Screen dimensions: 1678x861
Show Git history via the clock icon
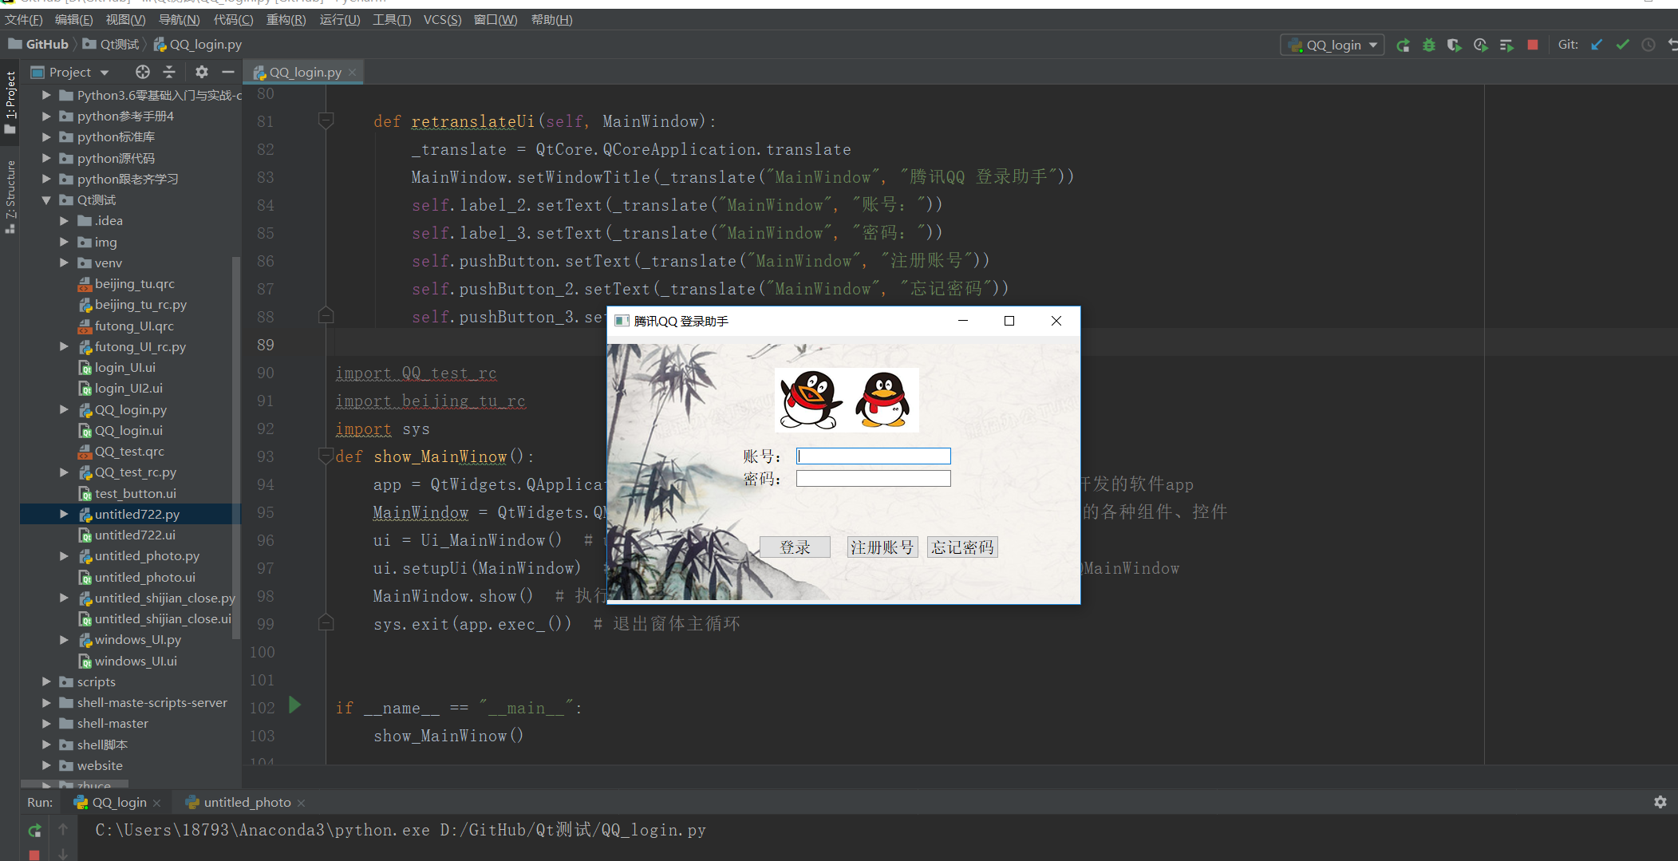(1648, 45)
